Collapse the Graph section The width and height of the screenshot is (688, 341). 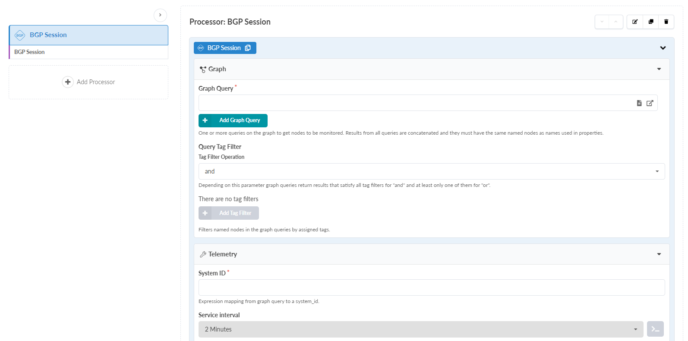(x=659, y=69)
